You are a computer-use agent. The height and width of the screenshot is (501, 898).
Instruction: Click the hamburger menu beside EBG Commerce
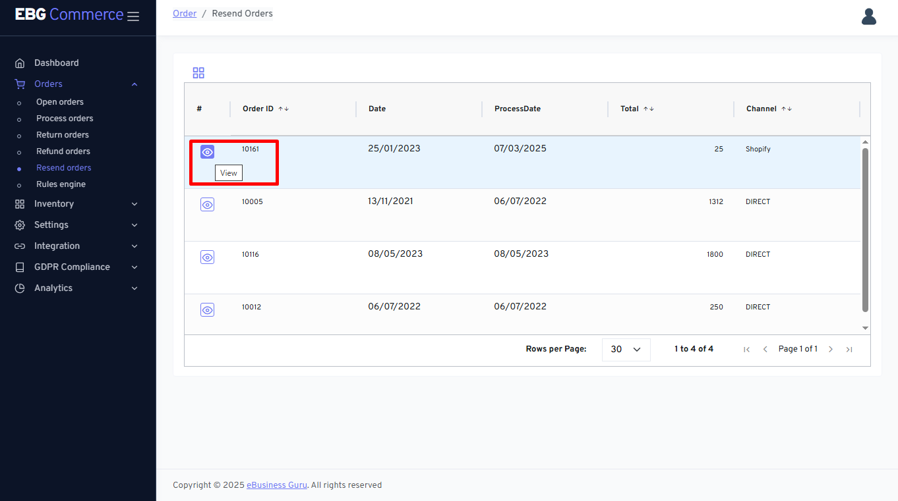(x=133, y=16)
